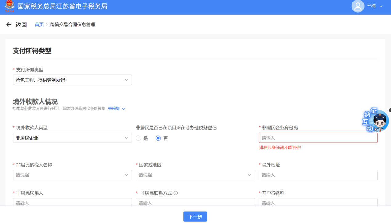Click the 非居民企业身份码 input field
The image size is (391, 223).
(318, 138)
